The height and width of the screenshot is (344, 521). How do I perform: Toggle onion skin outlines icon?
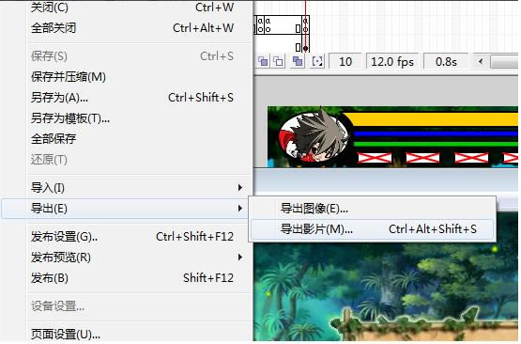coord(279,61)
